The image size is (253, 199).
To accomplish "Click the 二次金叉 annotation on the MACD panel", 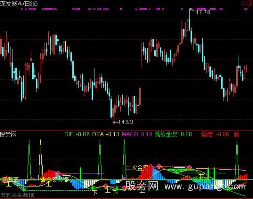I will tap(137, 168).
